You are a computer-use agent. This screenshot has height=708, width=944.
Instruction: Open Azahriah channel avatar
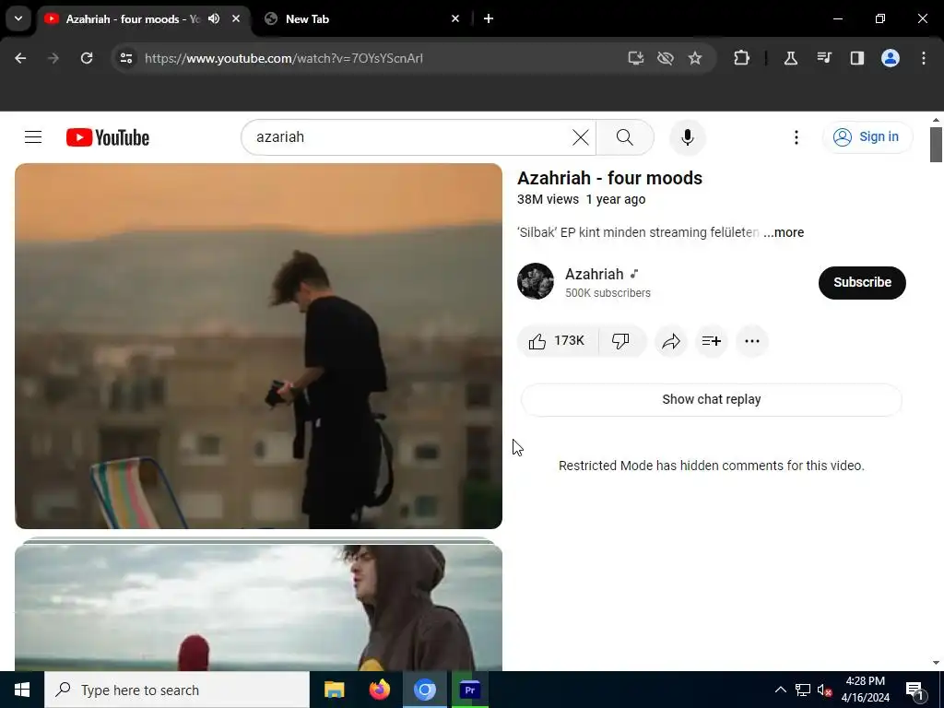(536, 281)
